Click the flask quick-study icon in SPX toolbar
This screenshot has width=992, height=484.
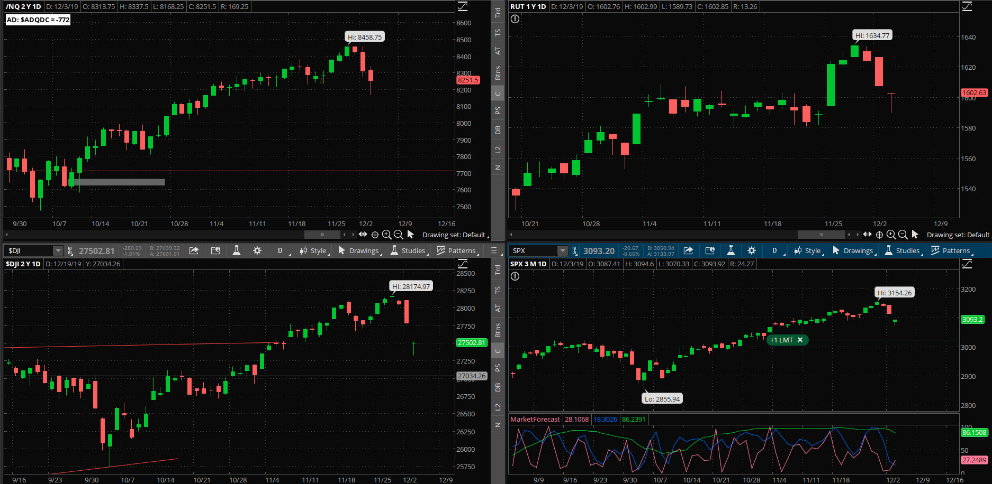coord(731,250)
